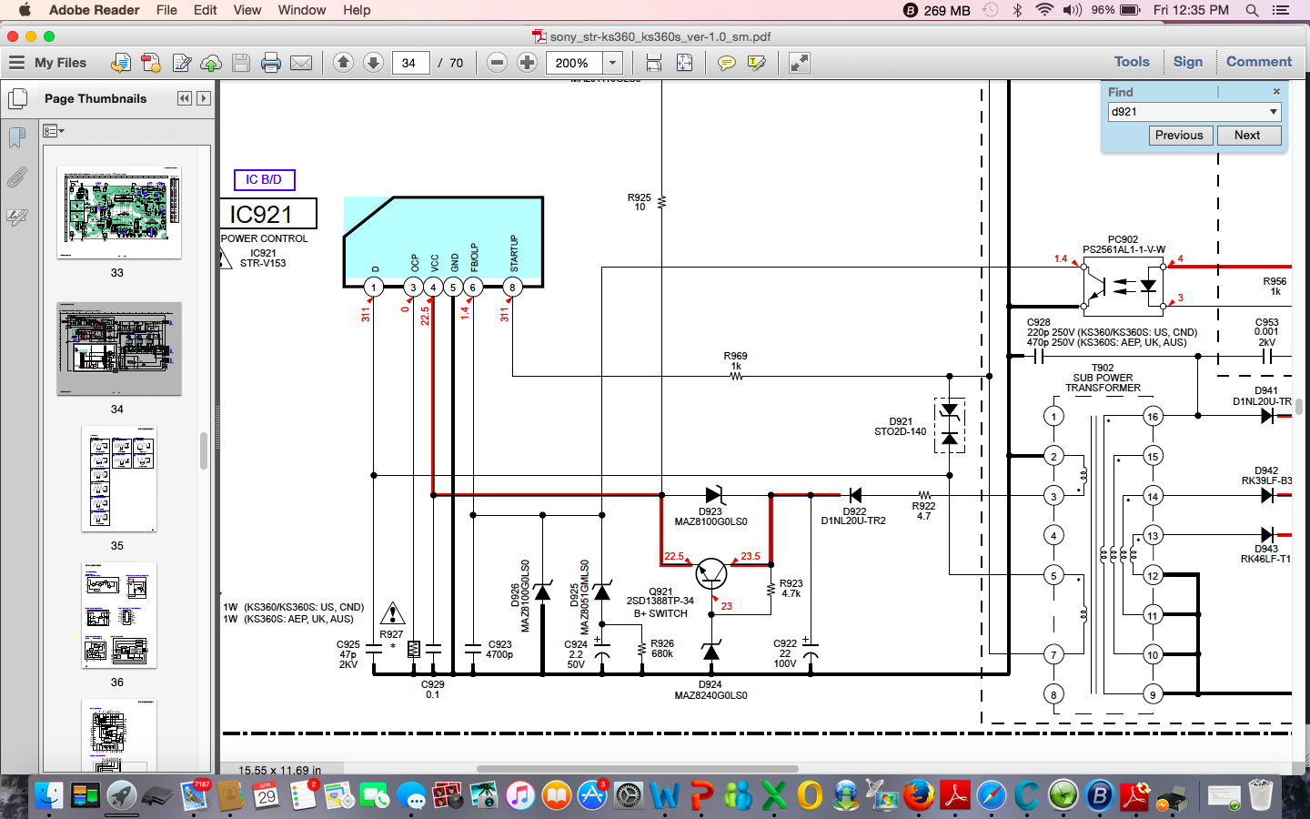Open the Bookmarks panel icon
This screenshot has height=819, width=1310.
coord(16,137)
